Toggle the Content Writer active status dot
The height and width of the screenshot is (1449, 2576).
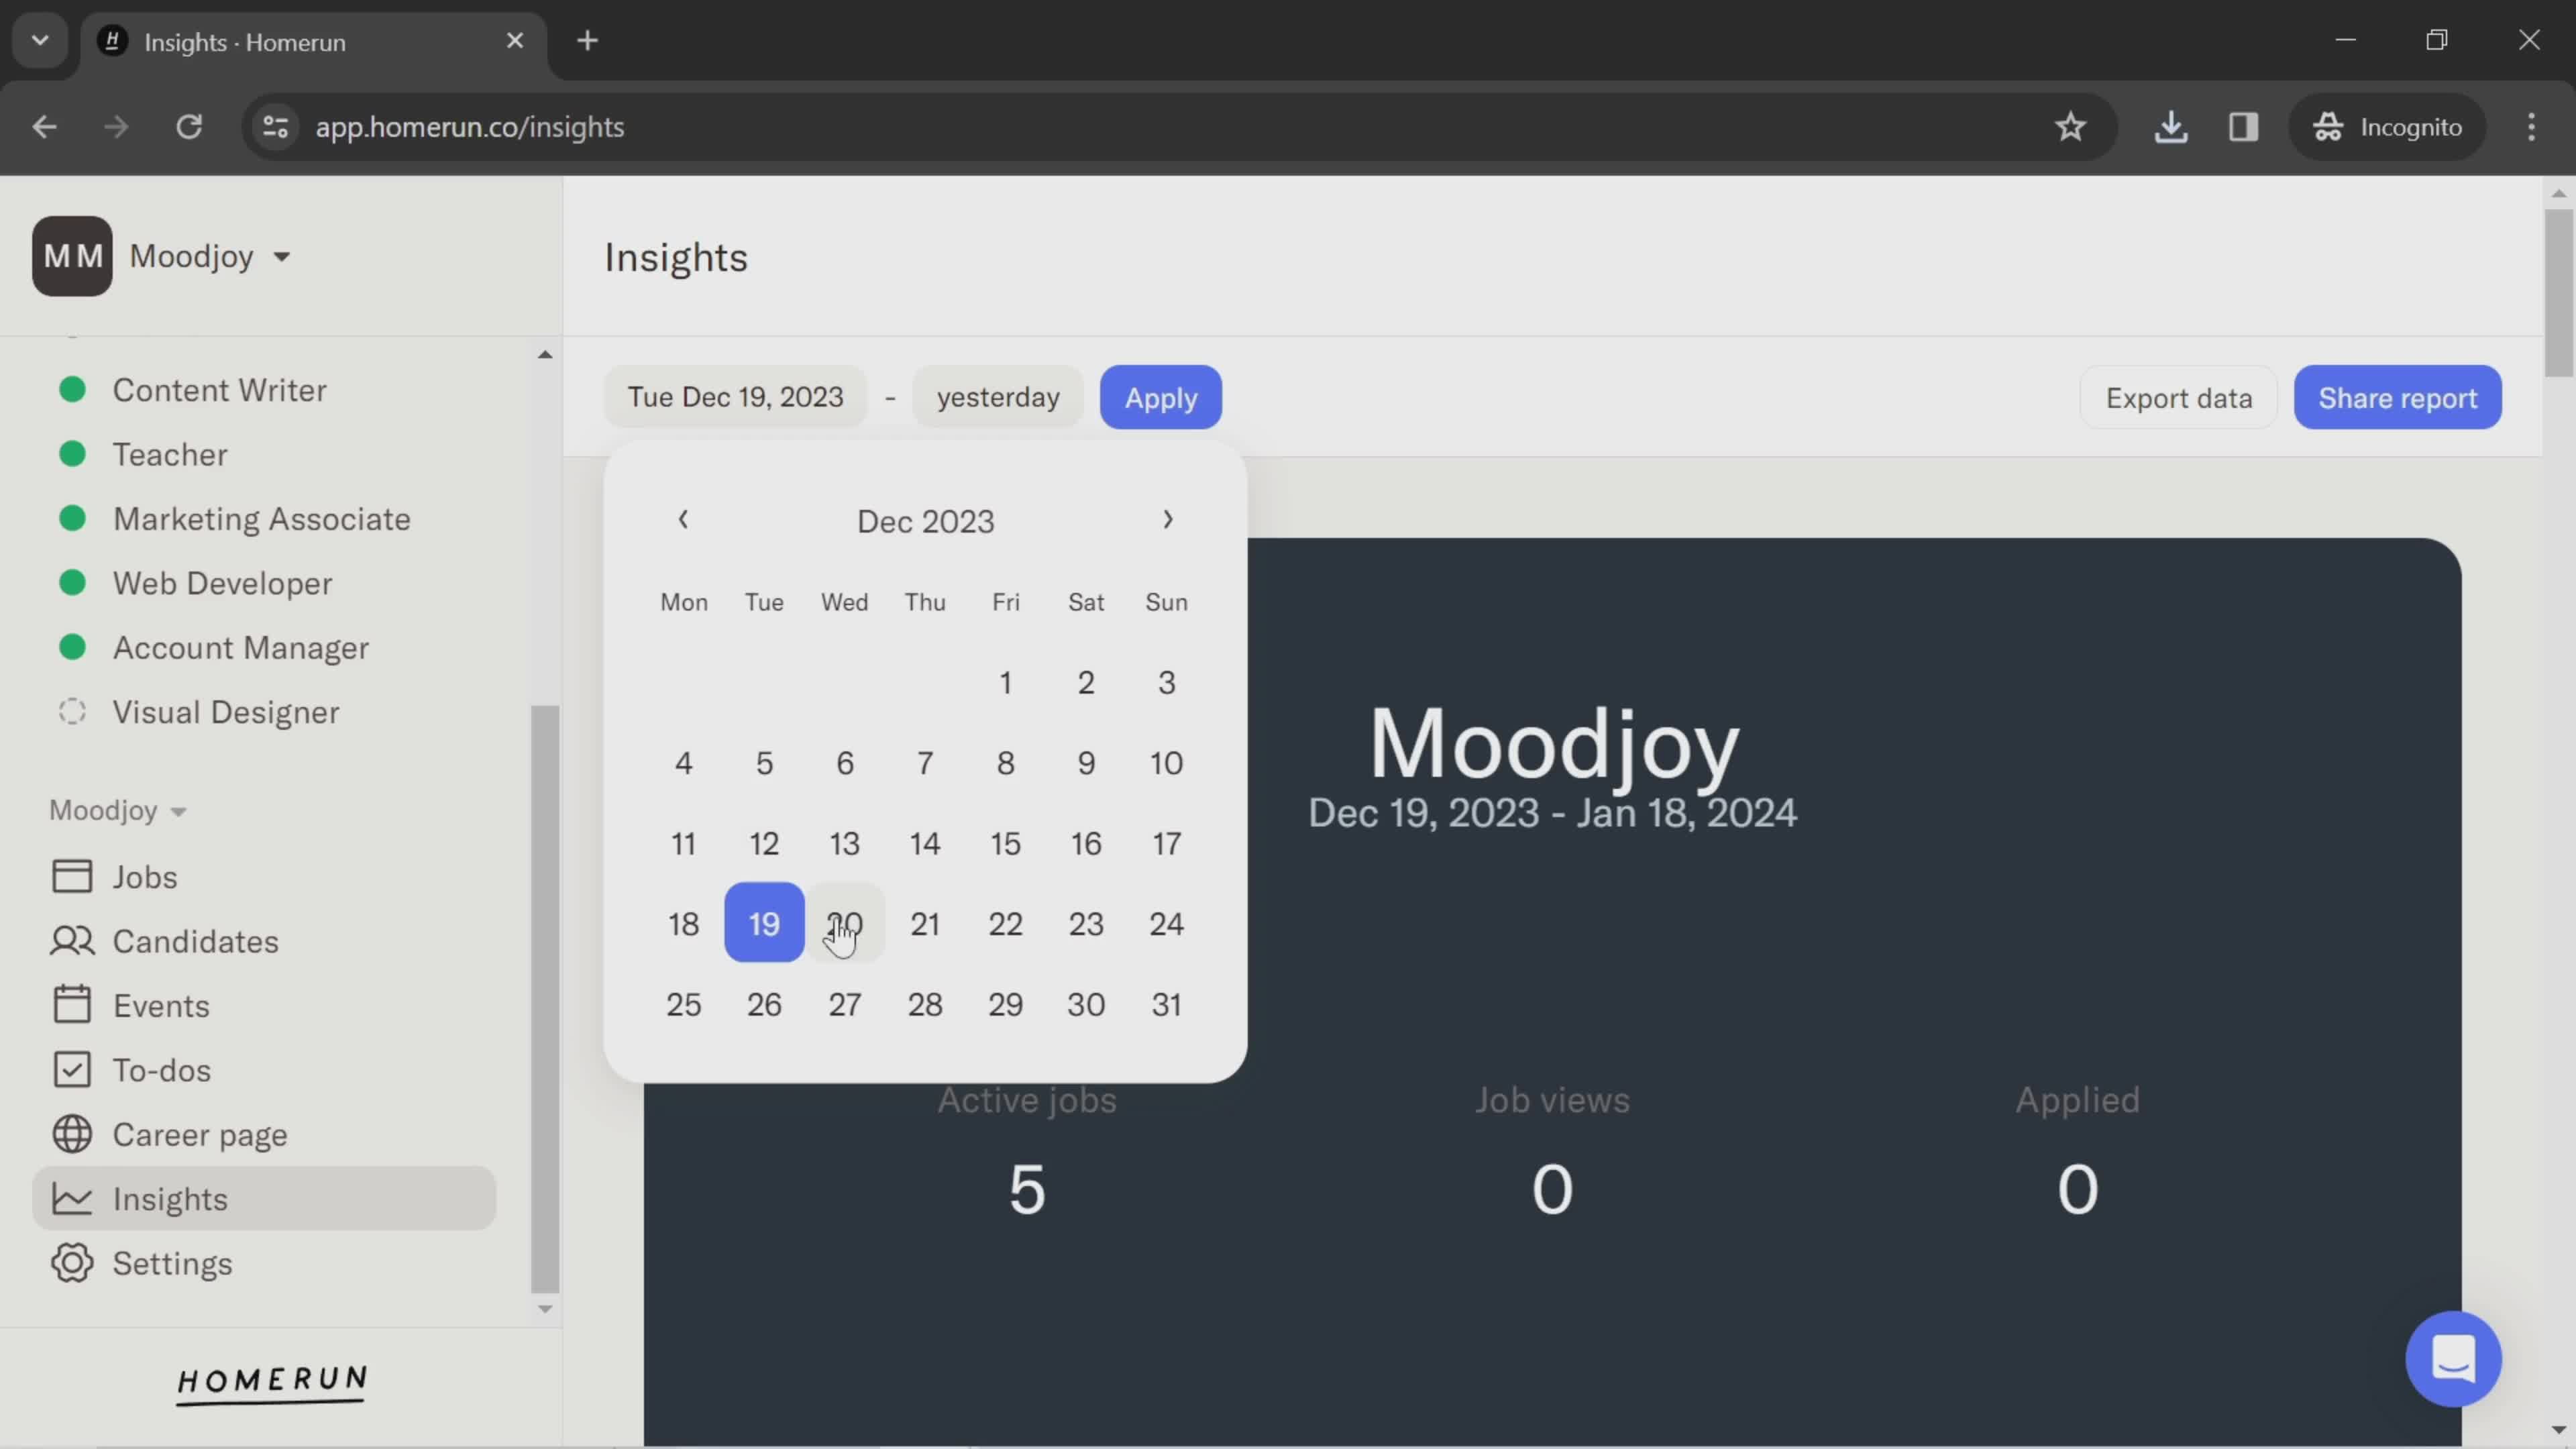click(x=70, y=388)
